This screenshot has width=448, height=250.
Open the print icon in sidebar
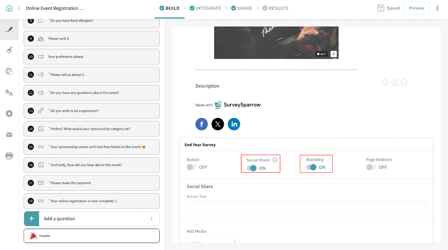(x=9, y=156)
